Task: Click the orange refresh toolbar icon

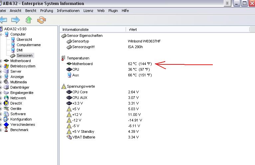Action: tap(42, 20)
